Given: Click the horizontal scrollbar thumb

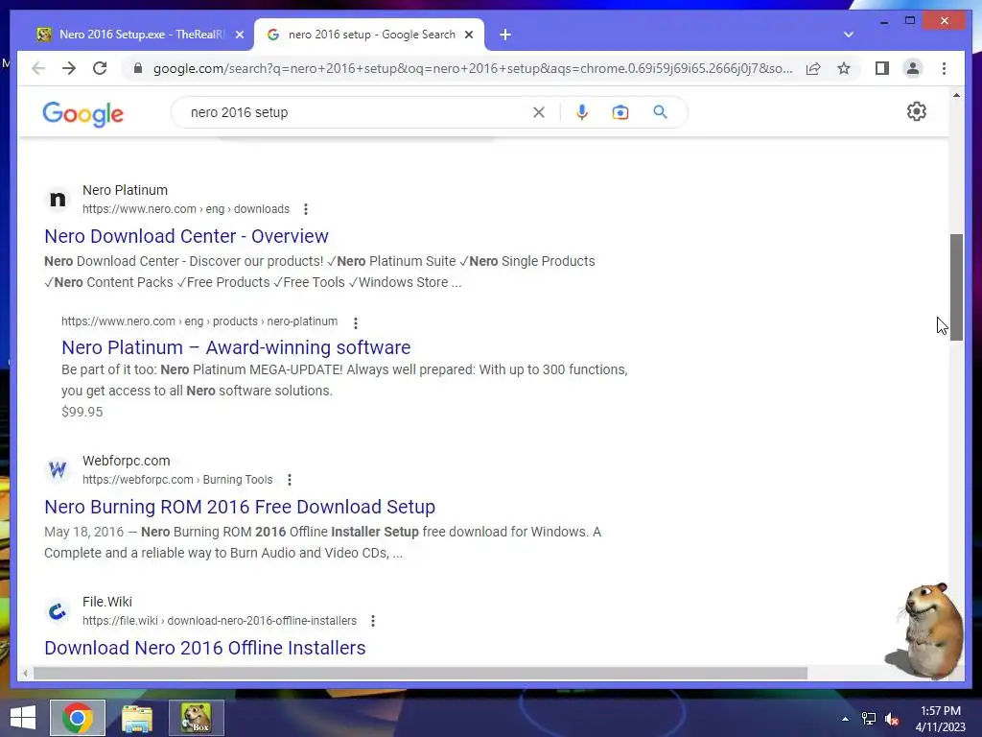Looking at the screenshot, I should (420, 673).
